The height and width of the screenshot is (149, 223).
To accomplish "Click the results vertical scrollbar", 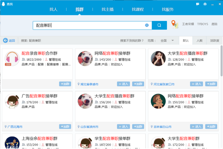I will [x=222, y=61].
